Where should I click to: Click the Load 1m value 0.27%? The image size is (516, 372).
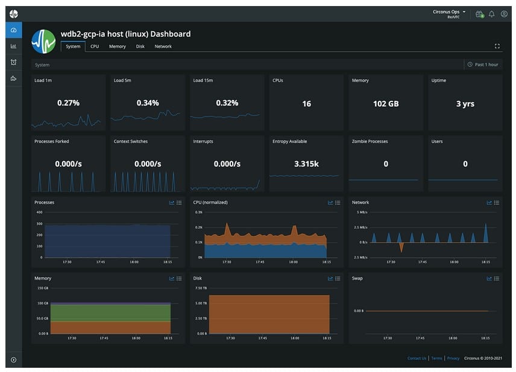click(x=68, y=103)
